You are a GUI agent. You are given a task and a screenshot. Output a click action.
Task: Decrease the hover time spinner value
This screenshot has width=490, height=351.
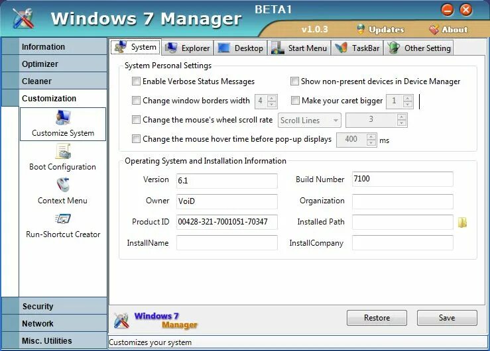pyautogui.click(x=371, y=143)
